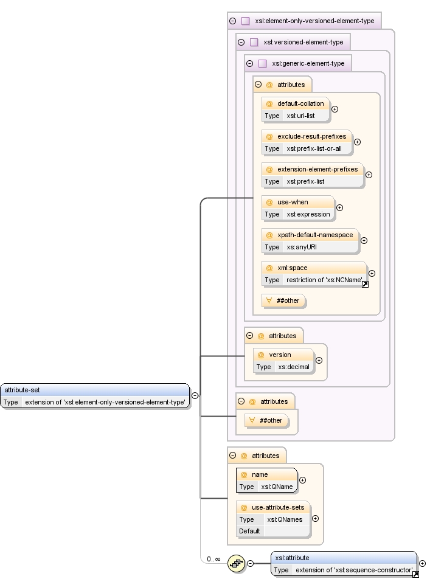
Task: Select the attribute-set element node
Action: coord(95,396)
